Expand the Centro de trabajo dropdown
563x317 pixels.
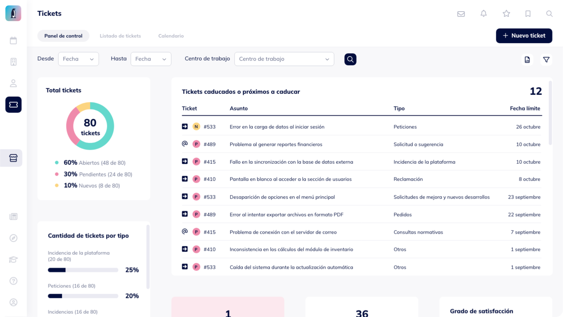point(284,59)
